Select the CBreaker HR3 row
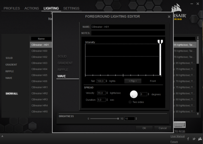The height and width of the screenshot is (144, 203). [41, 99]
